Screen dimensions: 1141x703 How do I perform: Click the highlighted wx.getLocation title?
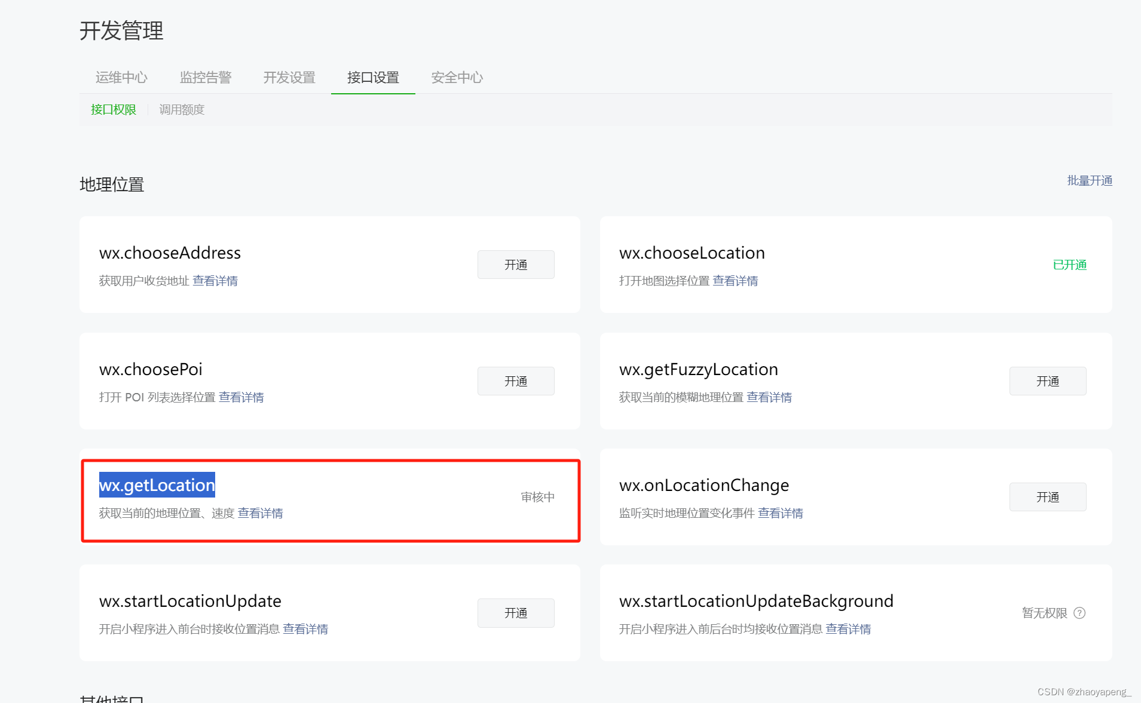tap(157, 485)
